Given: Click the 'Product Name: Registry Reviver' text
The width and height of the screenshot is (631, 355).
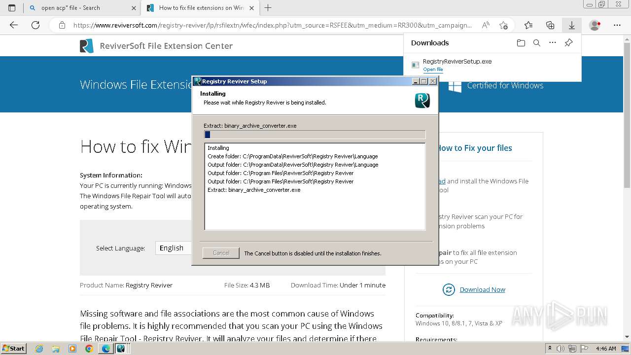Looking at the screenshot, I should click(126, 285).
